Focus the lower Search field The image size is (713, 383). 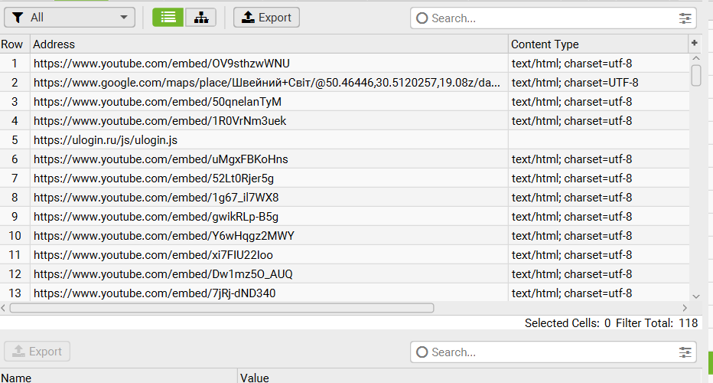point(553,352)
